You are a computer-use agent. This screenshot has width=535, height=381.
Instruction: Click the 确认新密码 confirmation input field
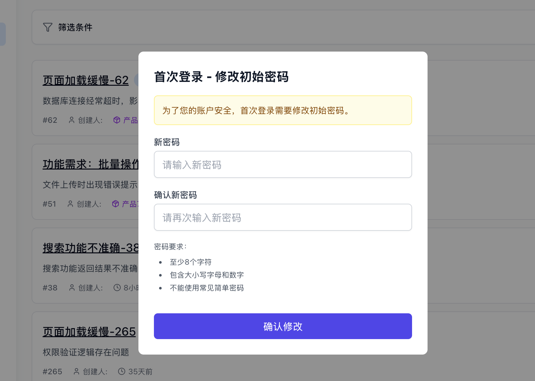[x=283, y=217]
